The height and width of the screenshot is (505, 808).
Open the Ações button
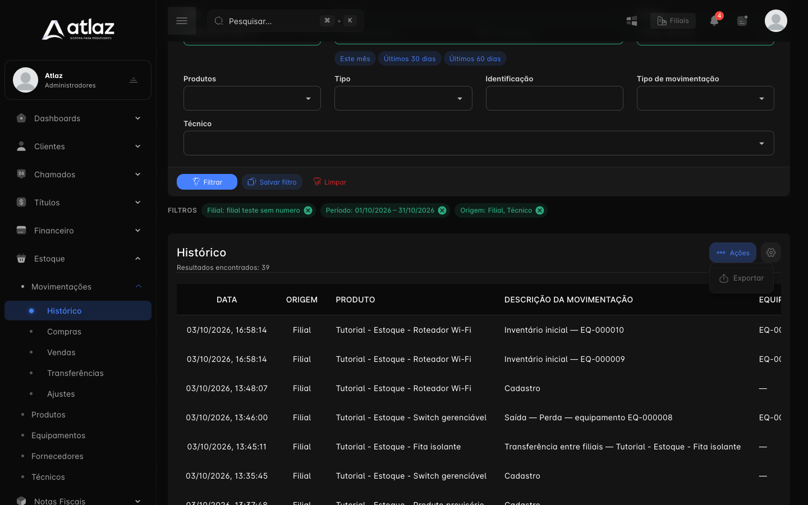coord(733,252)
